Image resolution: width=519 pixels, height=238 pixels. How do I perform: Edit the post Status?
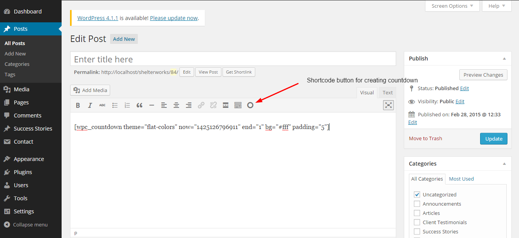pyautogui.click(x=464, y=88)
